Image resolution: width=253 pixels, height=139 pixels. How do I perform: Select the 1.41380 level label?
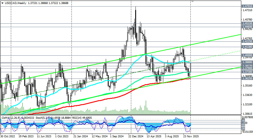[246, 47]
